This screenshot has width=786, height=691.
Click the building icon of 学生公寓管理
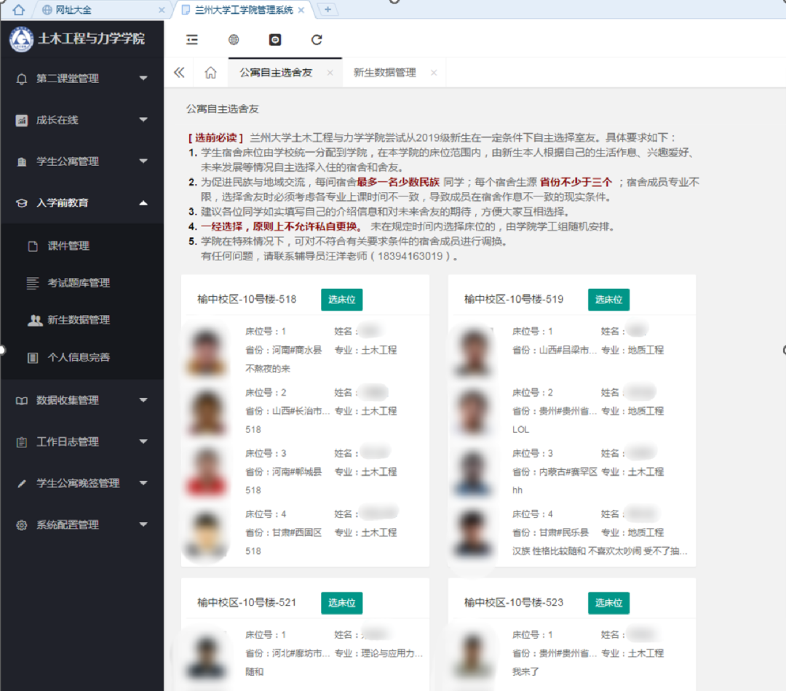pos(22,162)
